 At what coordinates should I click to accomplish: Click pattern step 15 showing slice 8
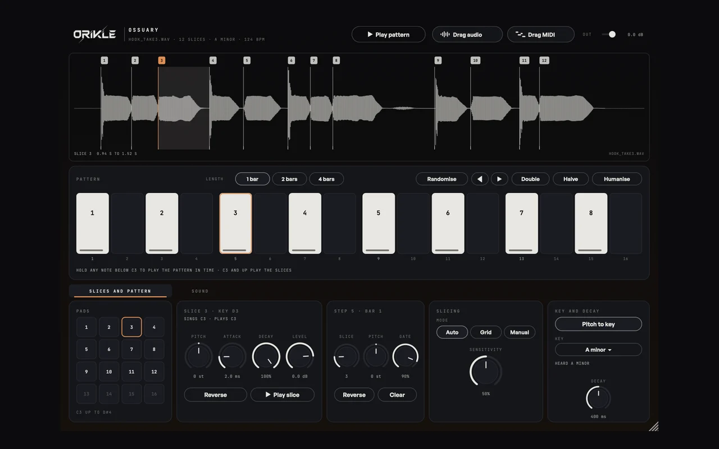(591, 223)
